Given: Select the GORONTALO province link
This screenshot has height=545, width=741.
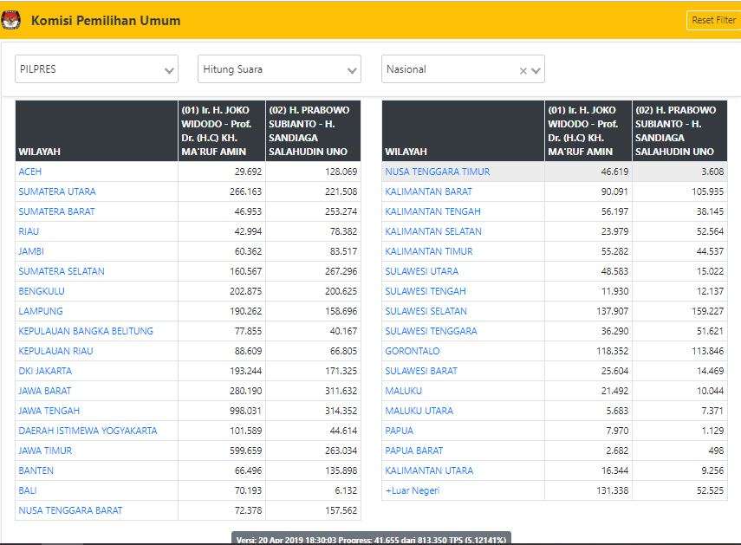Looking at the screenshot, I should point(413,351).
